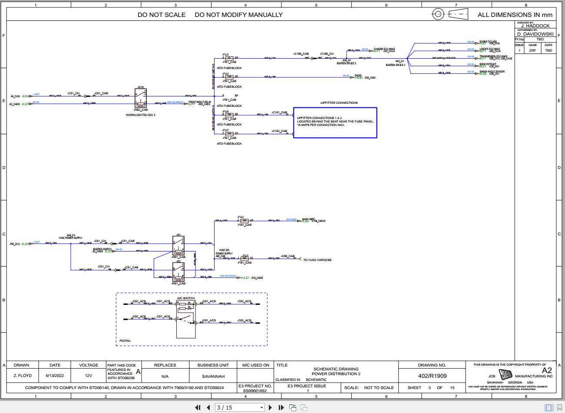Follow the BOOM RETRACT /5.C1 reference
Image resolution: width=565 pixels, height=413 pixels.
(482, 66)
